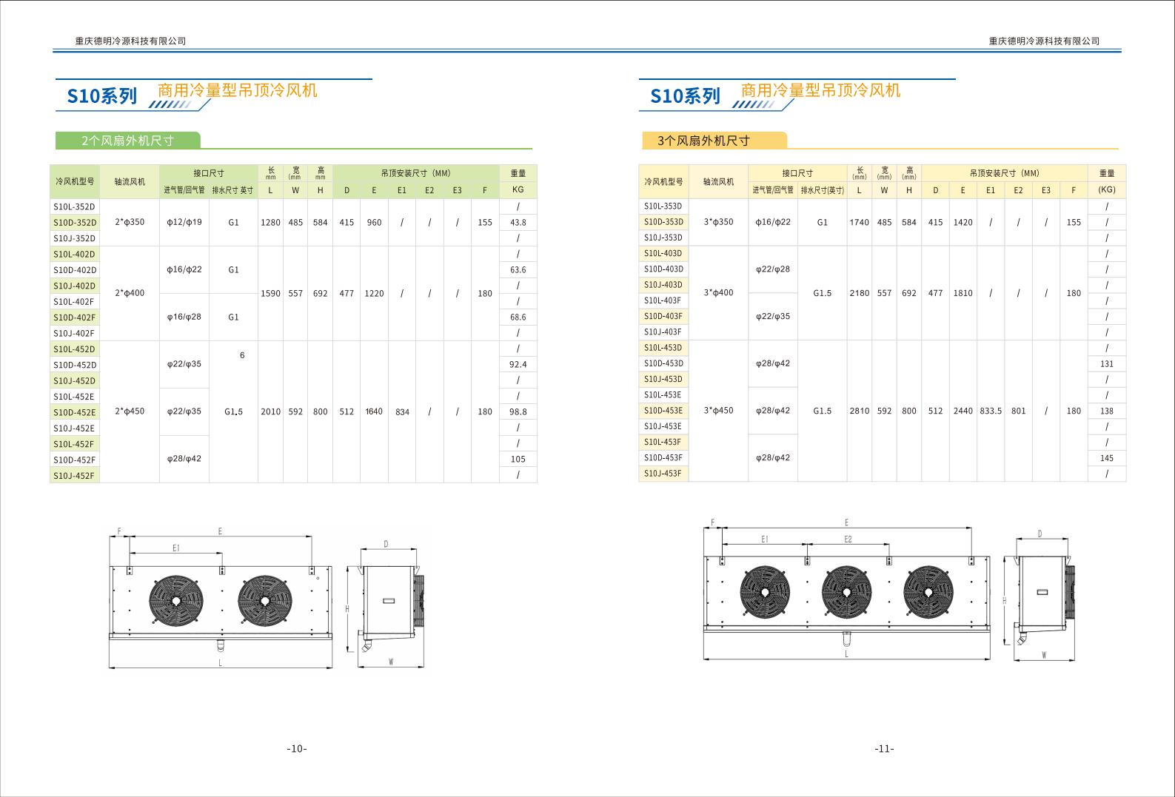Select the middle fan in the three-fan diagram
The width and height of the screenshot is (1175, 797).
point(846,591)
